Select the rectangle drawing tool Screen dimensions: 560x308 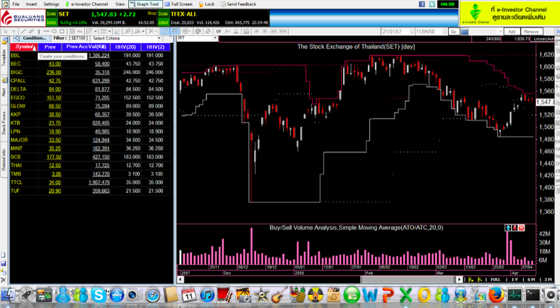(62, 31)
